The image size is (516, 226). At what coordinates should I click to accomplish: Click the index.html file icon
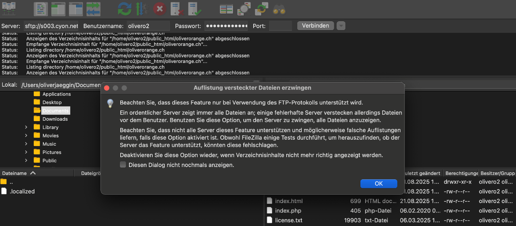[x=270, y=201]
